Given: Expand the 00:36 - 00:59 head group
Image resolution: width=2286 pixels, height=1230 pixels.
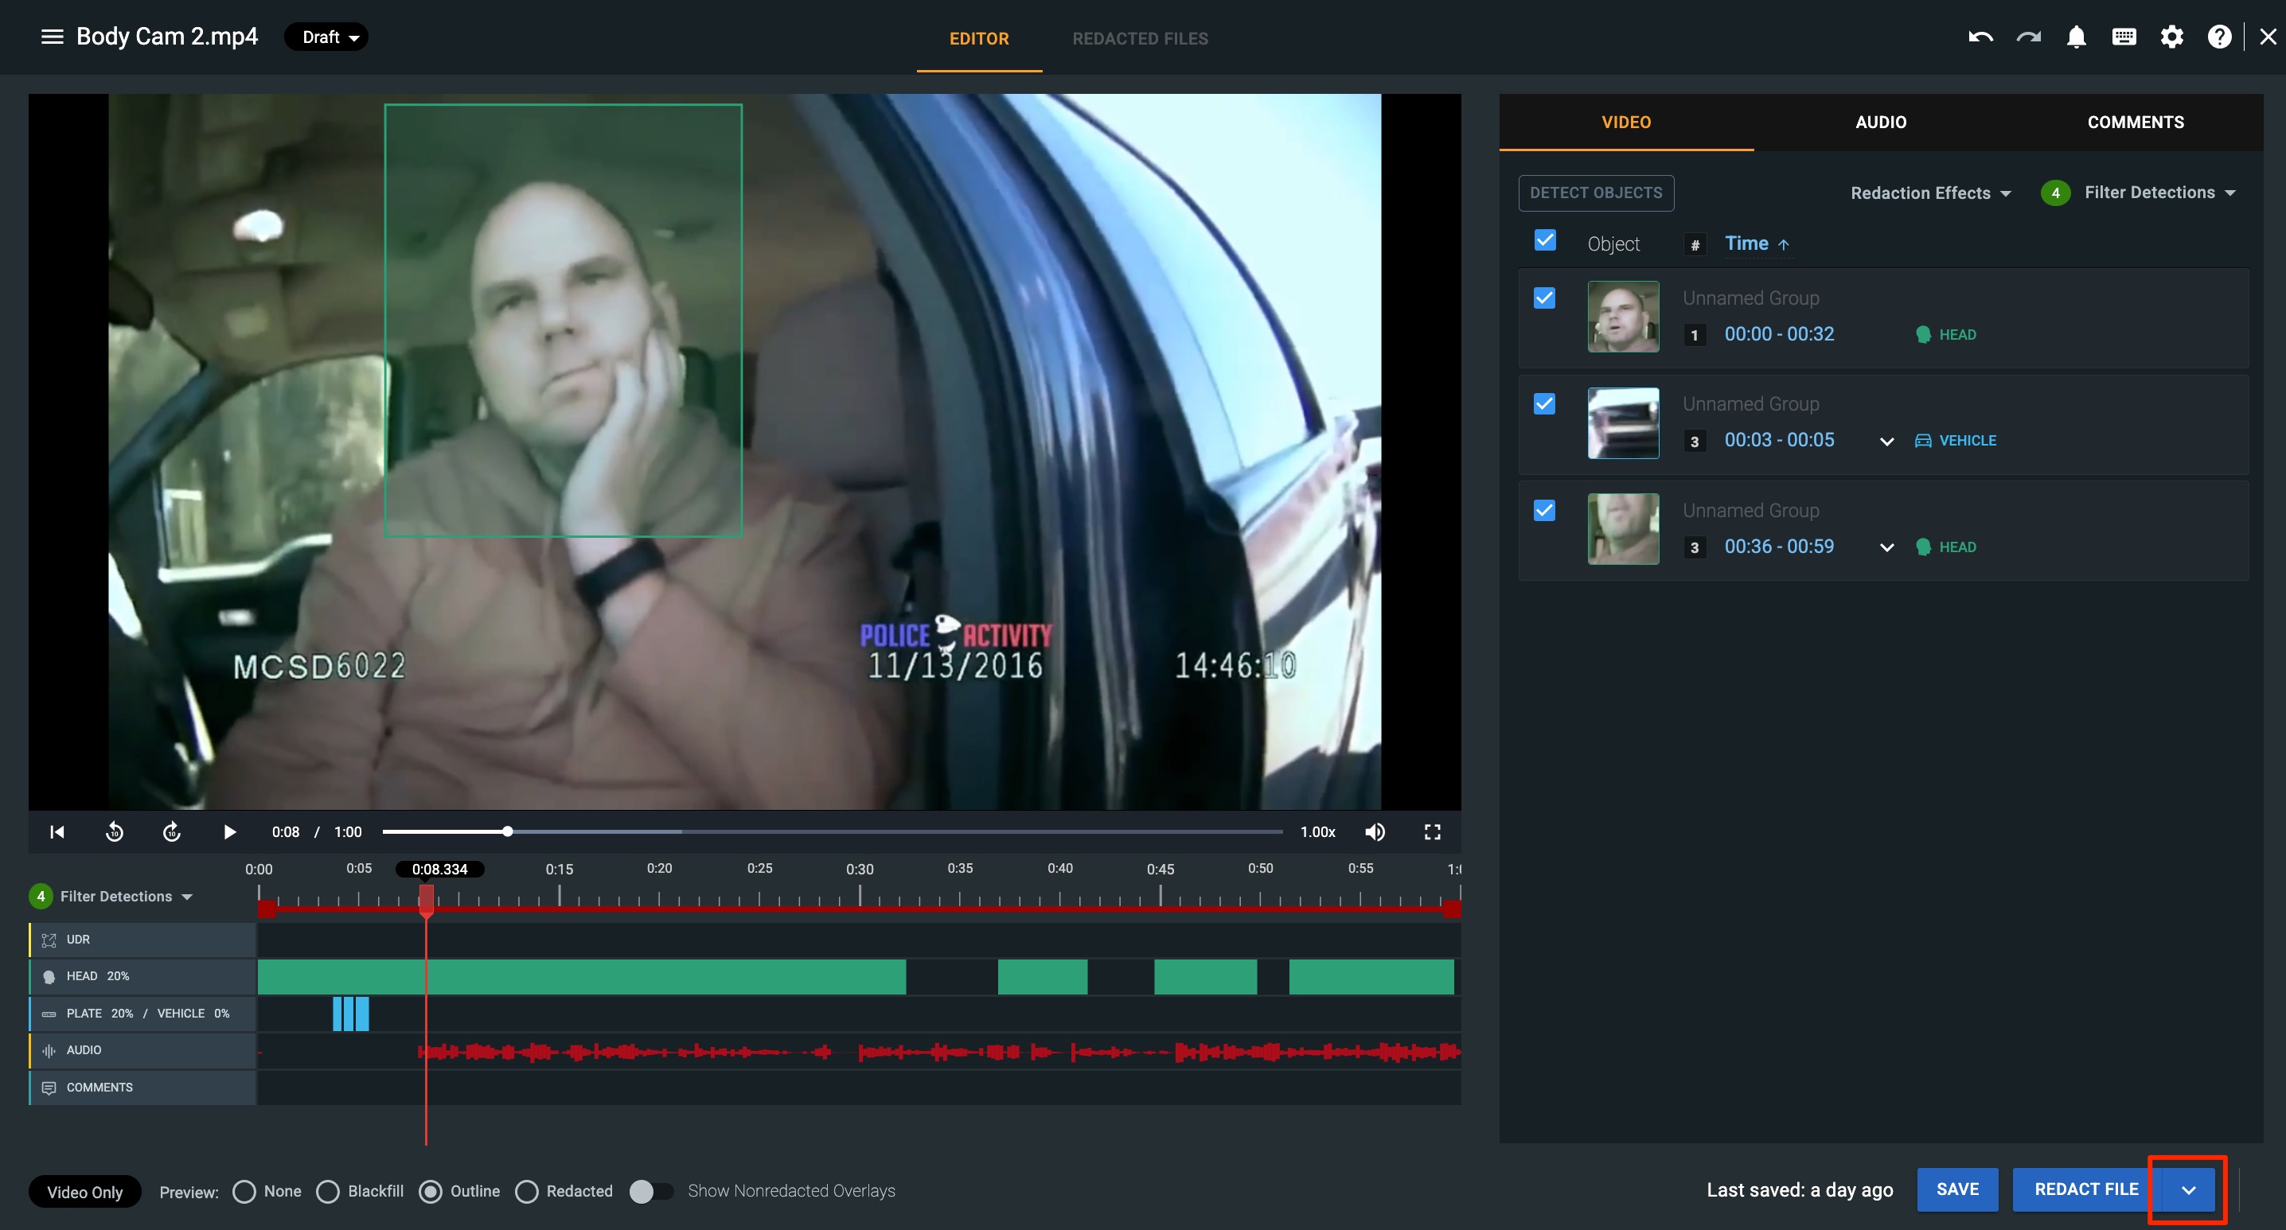Looking at the screenshot, I should (x=1886, y=547).
